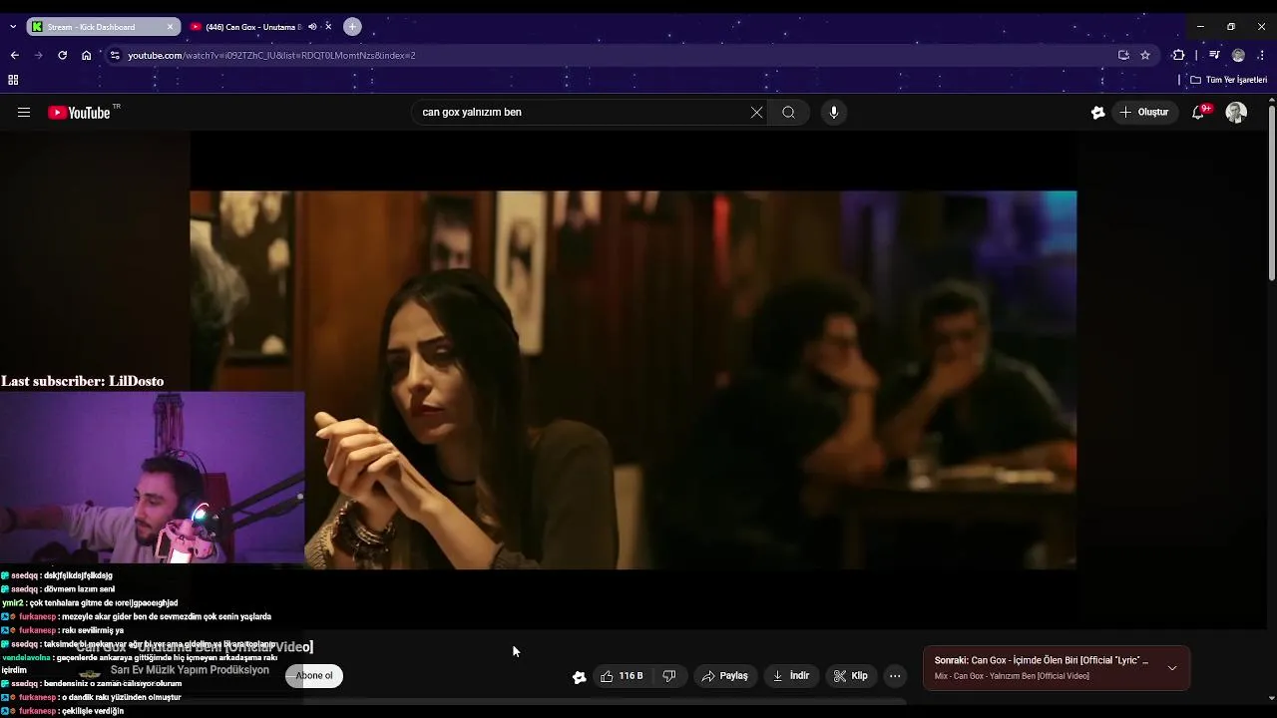Open a new browser tab
Viewport: 1277px width, 718px height.
352,27
